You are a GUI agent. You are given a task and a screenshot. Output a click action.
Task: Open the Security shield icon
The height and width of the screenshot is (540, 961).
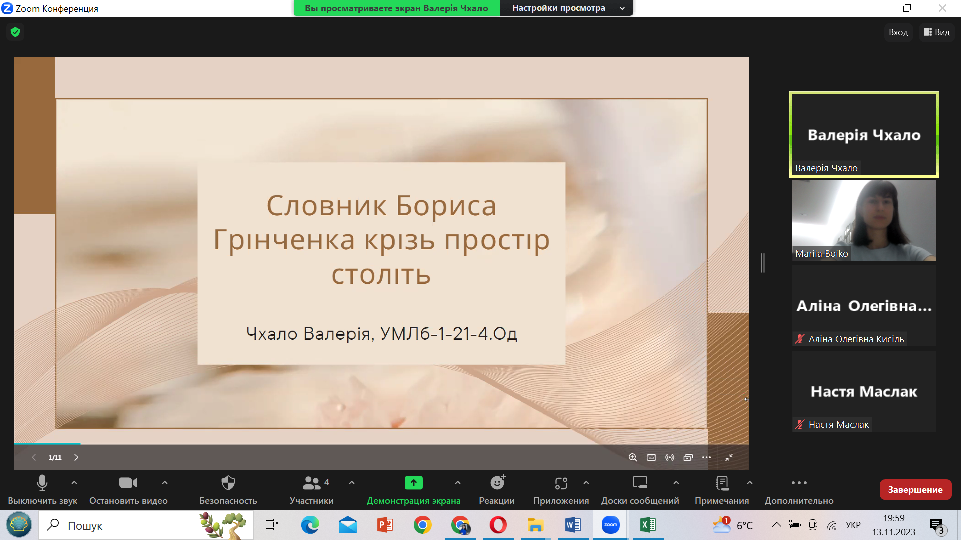pyautogui.click(x=228, y=483)
